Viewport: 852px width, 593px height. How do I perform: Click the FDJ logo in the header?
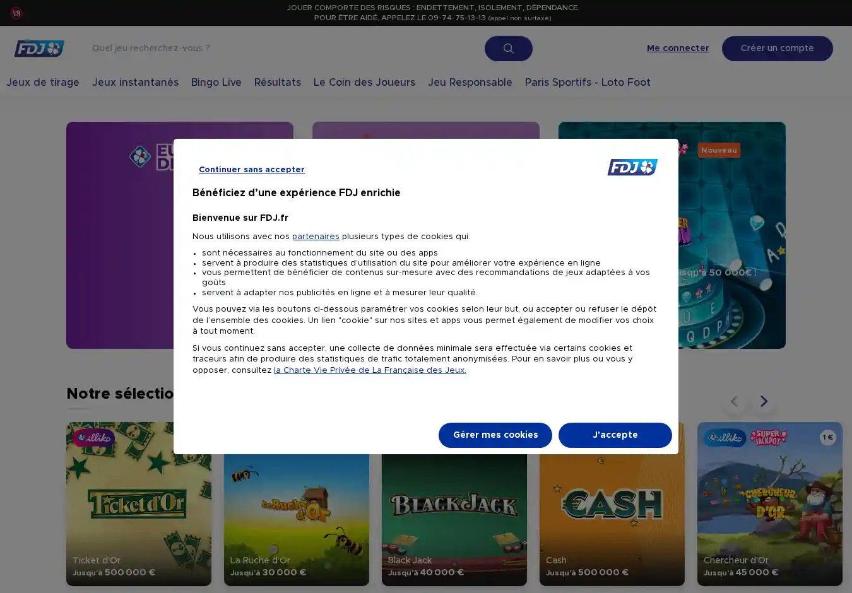coord(39,49)
